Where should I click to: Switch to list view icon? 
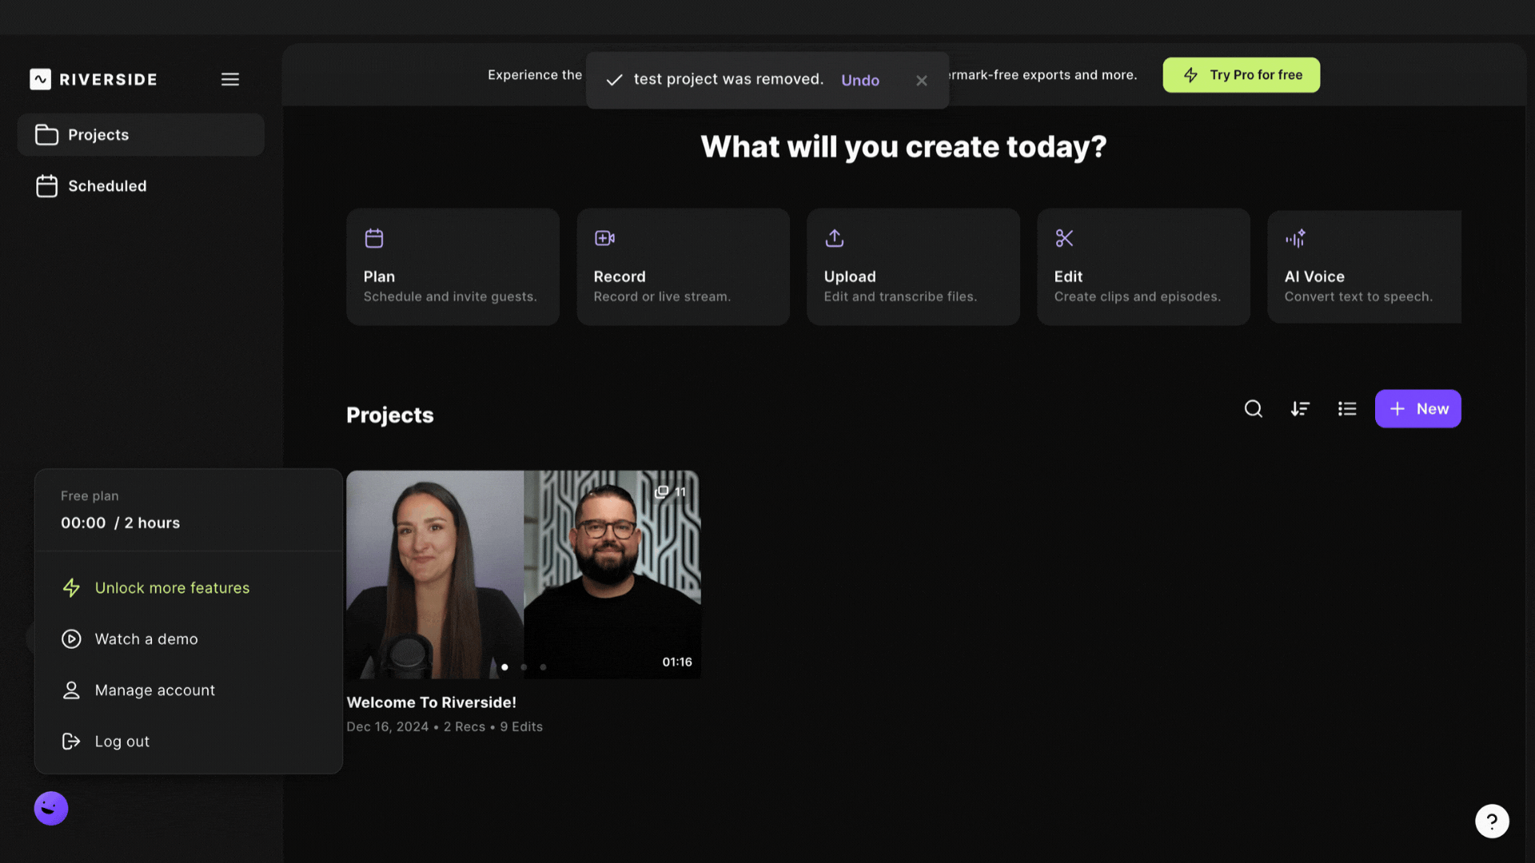pyautogui.click(x=1347, y=409)
